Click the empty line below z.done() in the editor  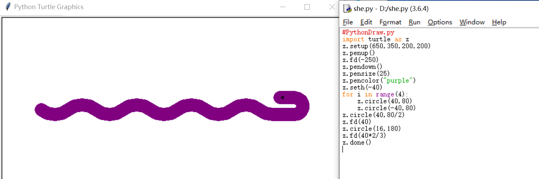(439, 149)
